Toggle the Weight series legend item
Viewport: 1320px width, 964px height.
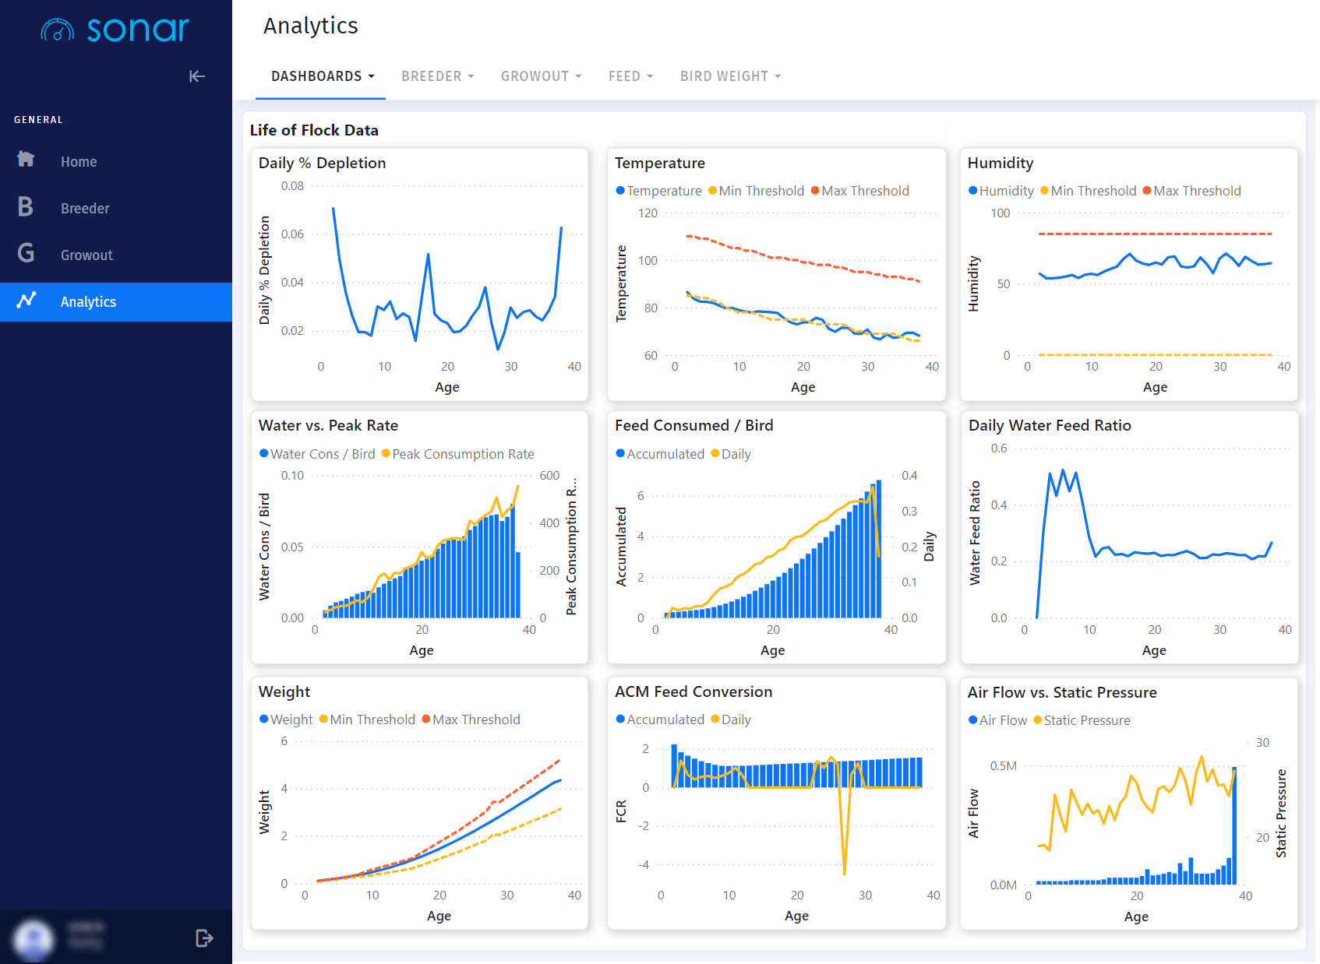coord(286,719)
